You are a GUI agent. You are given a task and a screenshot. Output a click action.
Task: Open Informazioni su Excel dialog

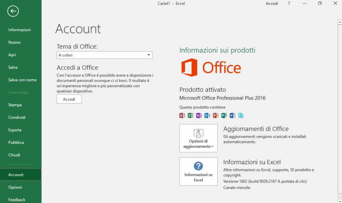pos(198,171)
